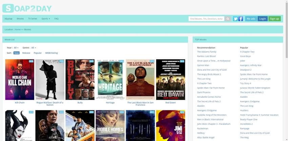Viewport: 288px width, 141px height.
Task: Open Good Boys popular link
Action: (x=245, y=56)
